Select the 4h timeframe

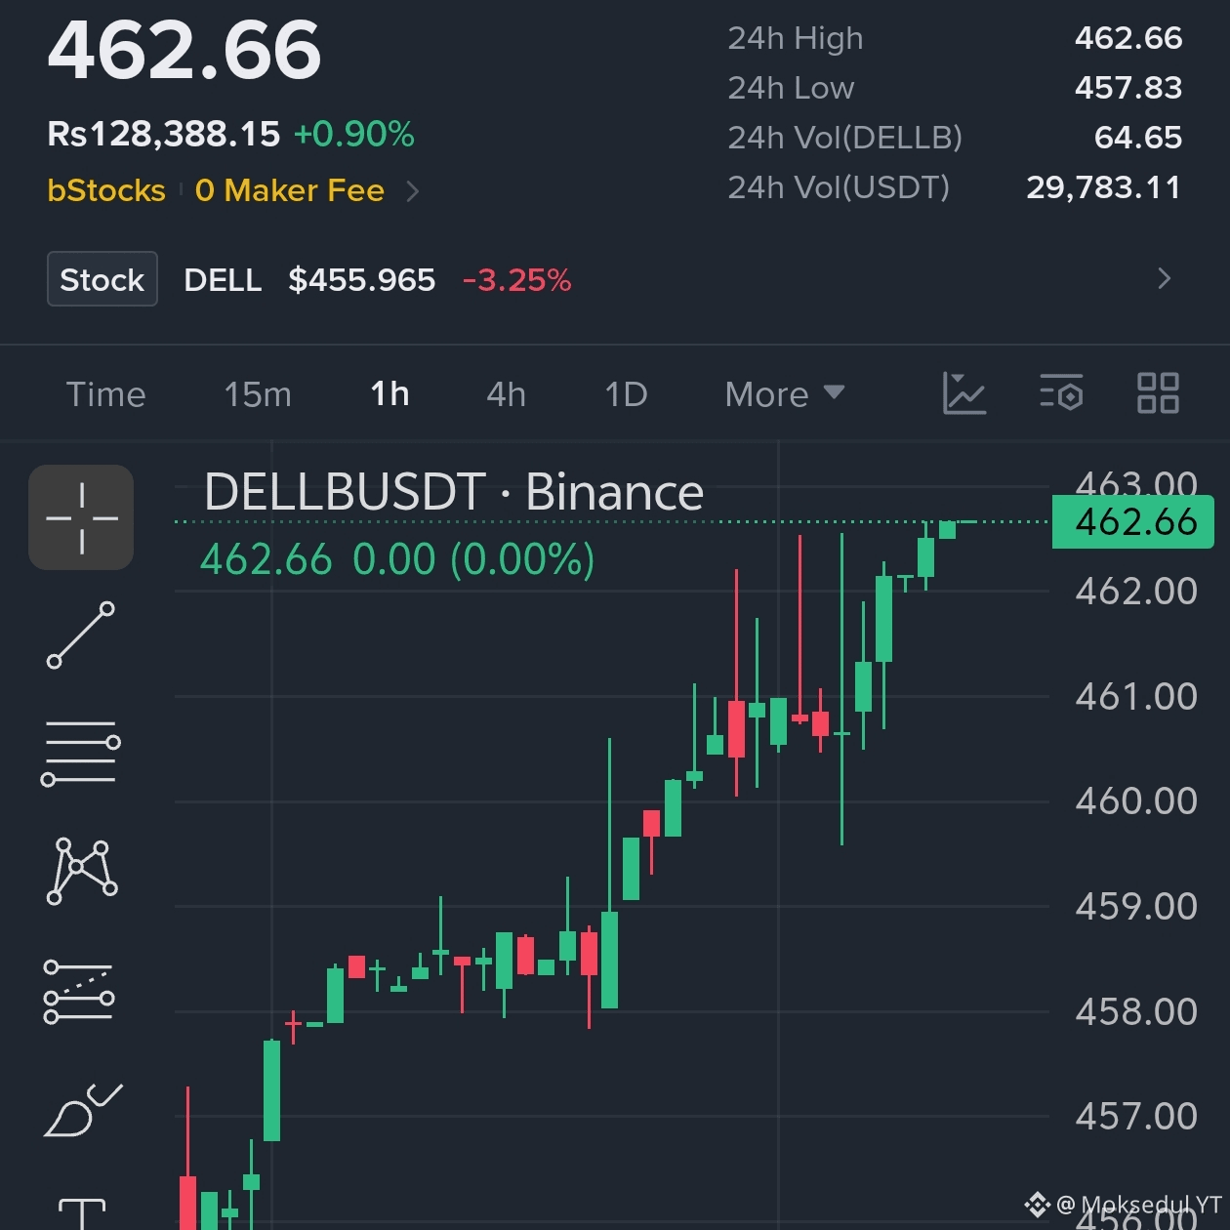pyautogui.click(x=506, y=394)
